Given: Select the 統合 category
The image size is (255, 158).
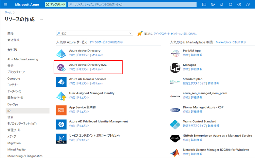Looking at the screenshot, I should click(x=11, y=117).
